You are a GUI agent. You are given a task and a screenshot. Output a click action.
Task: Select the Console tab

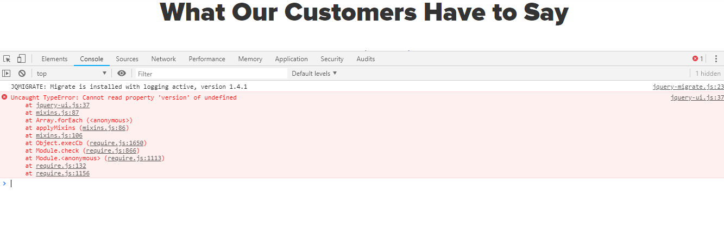(x=92, y=59)
